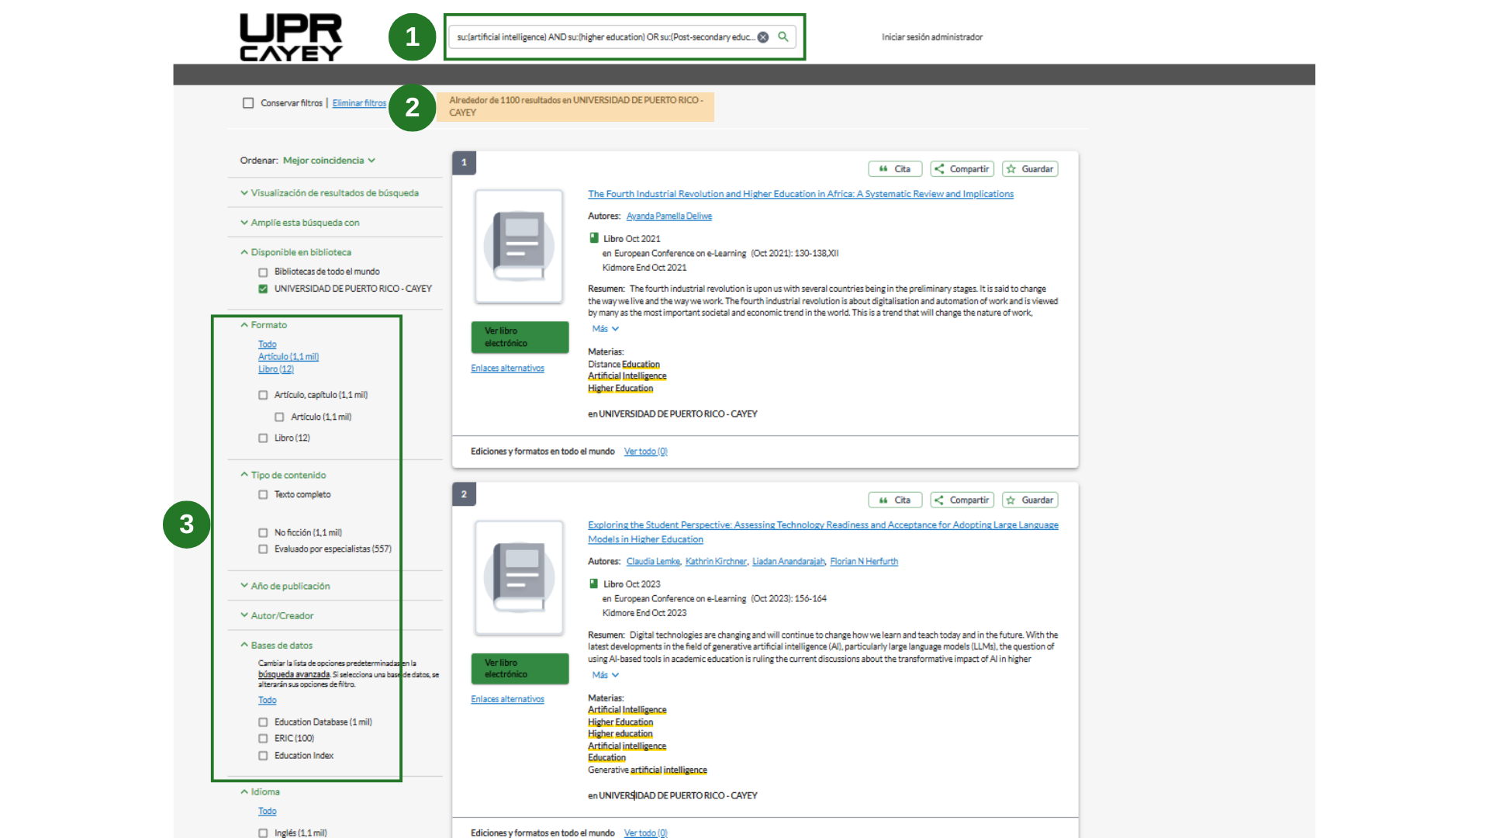Check the Conservar filtros checkbox
Screen dimensions: 1489x838
click(x=248, y=103)
